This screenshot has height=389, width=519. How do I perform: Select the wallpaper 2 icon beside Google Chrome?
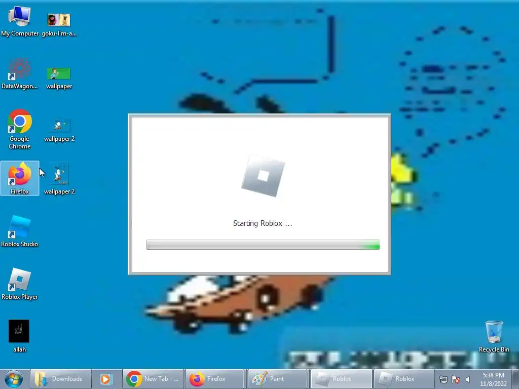(x=59, y=130)
